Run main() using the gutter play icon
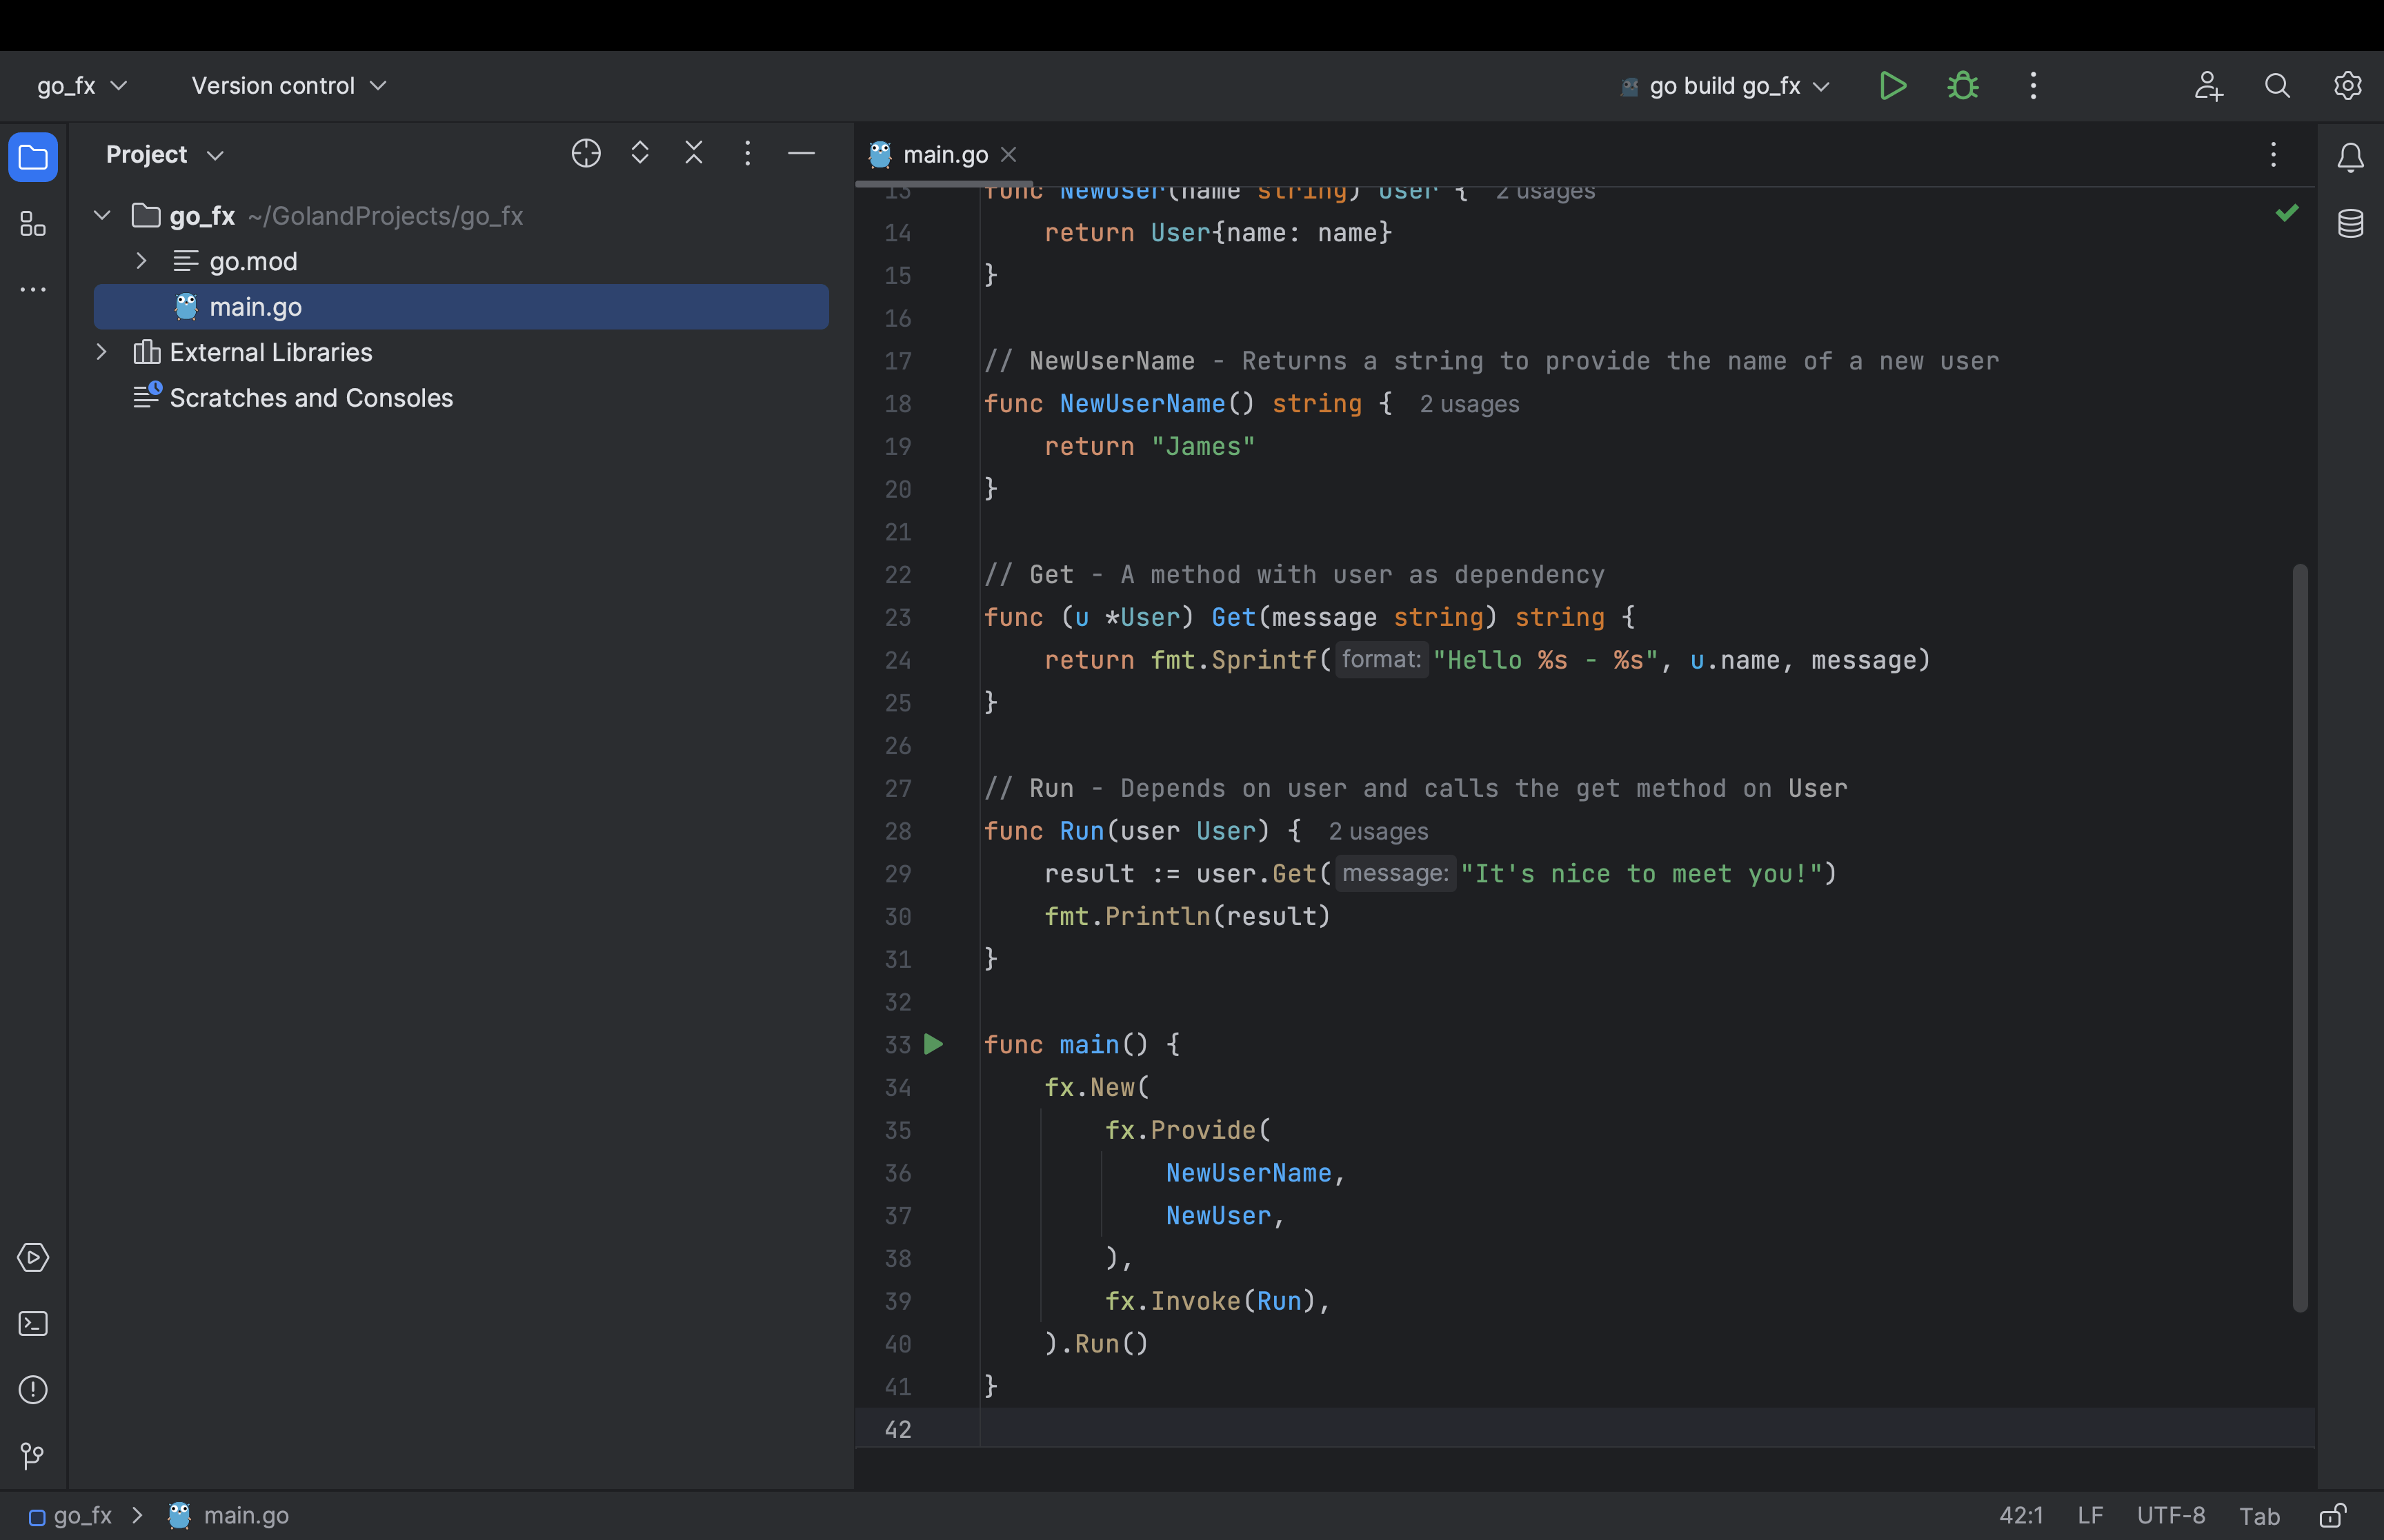2384x1540 pixels. tap(933, 1044)
